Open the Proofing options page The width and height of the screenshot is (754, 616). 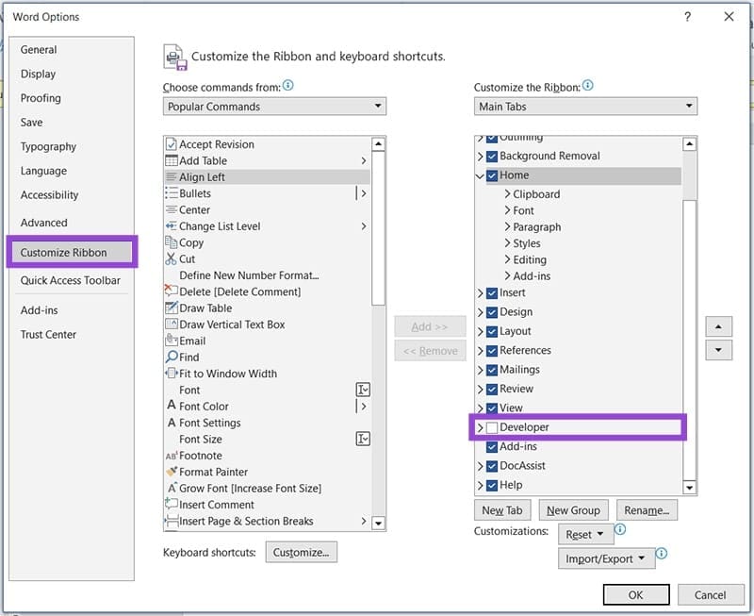42,98
